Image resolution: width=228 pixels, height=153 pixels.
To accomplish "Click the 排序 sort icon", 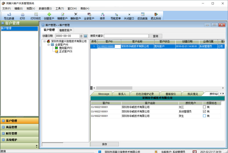I will coord(103,15).
